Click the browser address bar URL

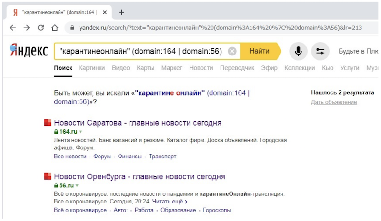click(221, 28)
